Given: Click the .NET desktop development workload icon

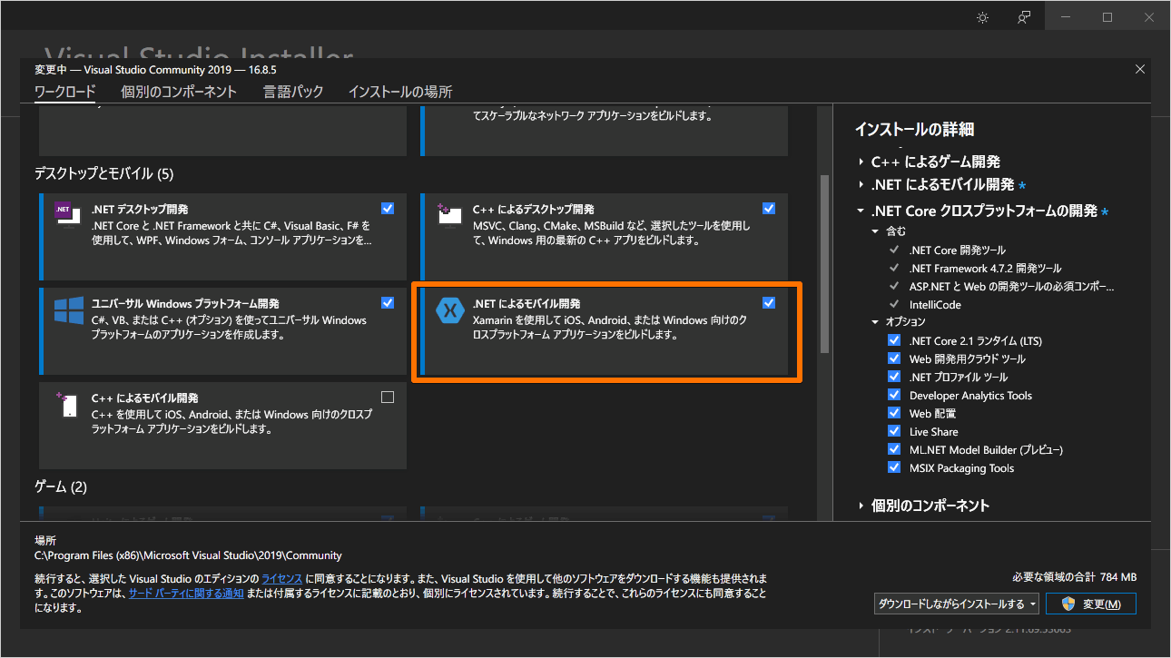Looking at the screenshot, I should (68, 212).
